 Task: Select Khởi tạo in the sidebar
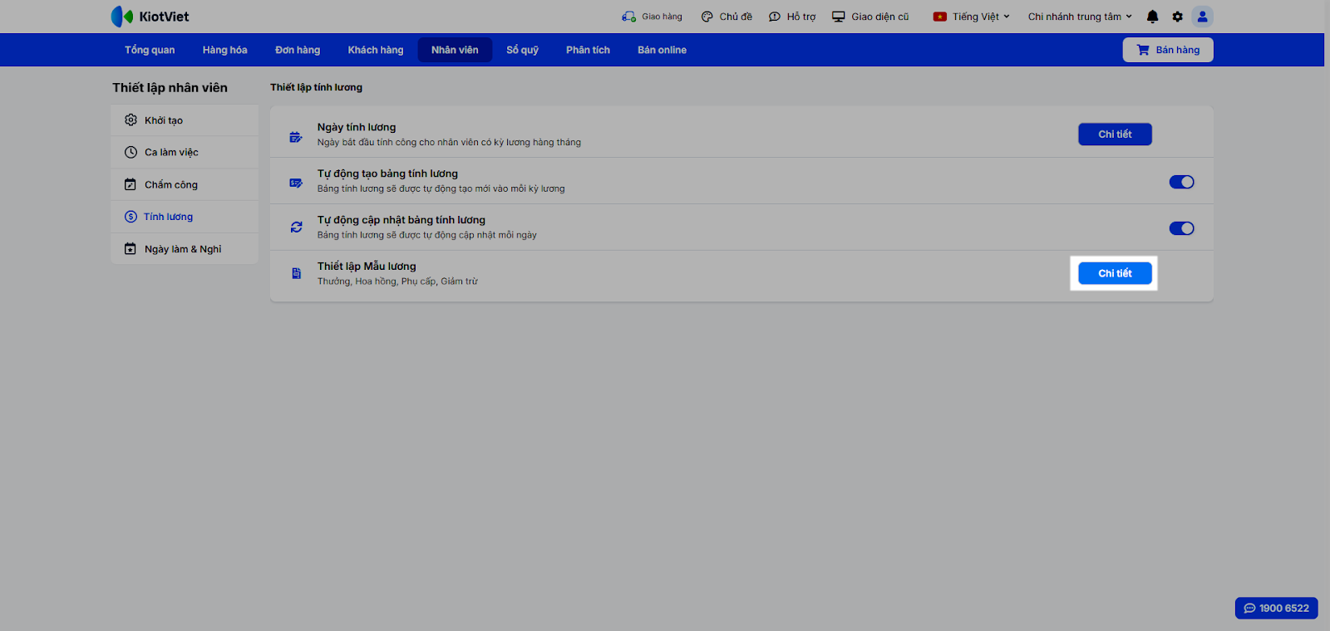click(x=185, y=120)
